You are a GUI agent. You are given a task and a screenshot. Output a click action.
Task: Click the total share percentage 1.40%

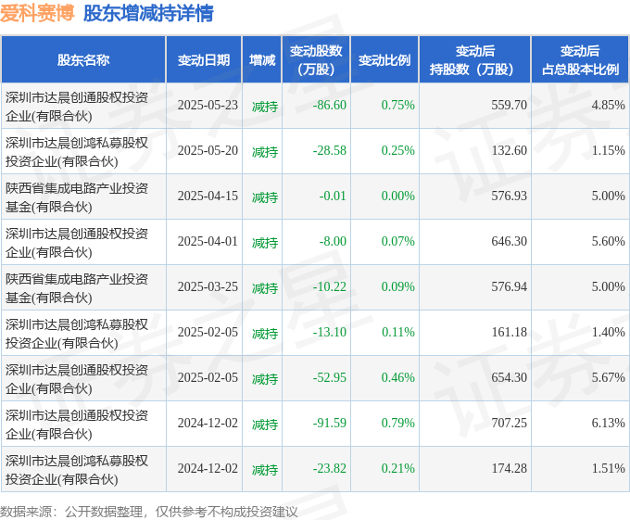(x=609, y=333)
